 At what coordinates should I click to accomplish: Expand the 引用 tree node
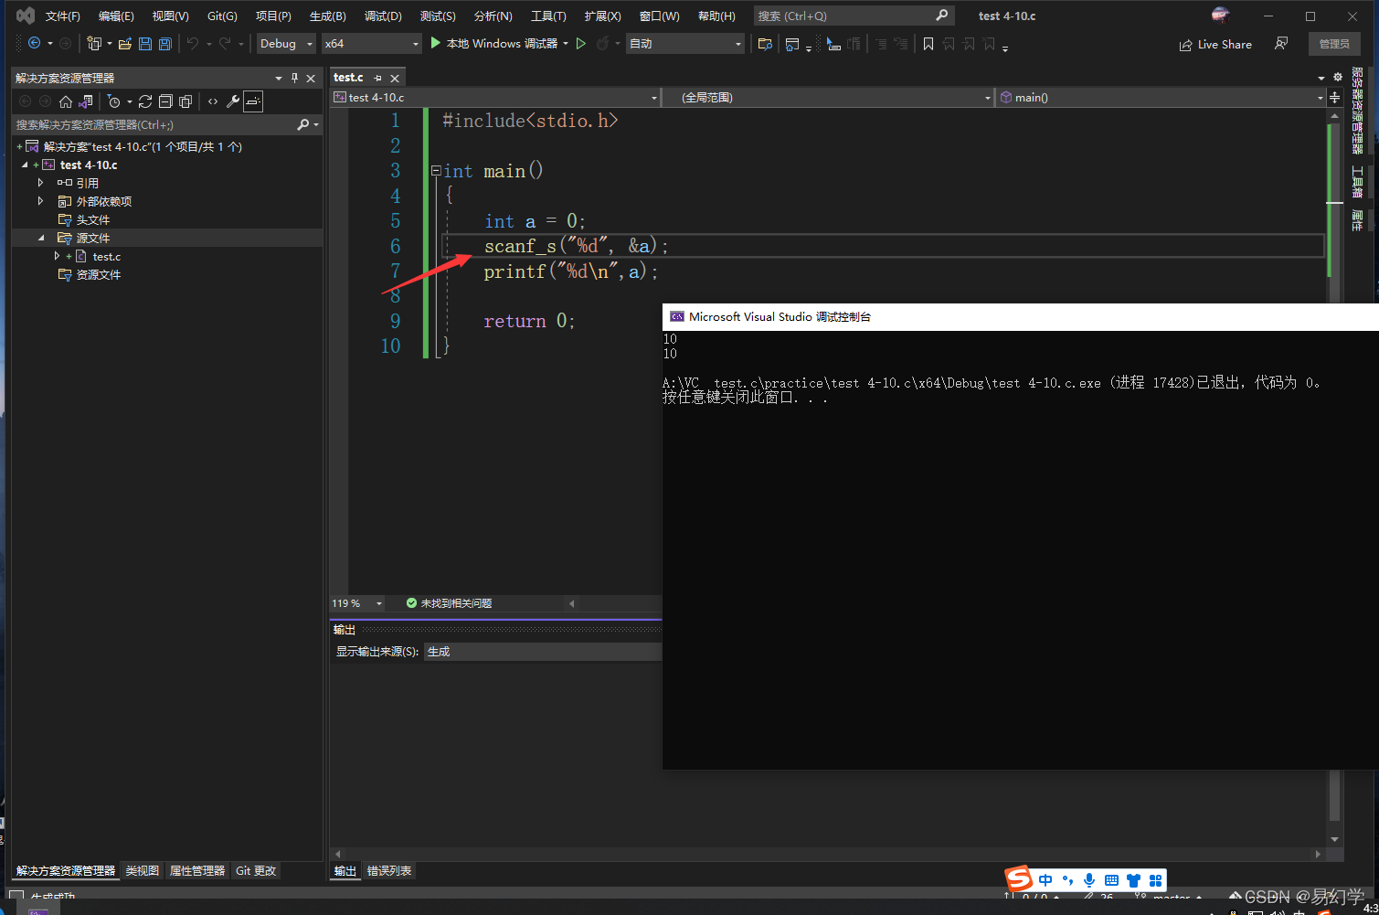(40, 183)
